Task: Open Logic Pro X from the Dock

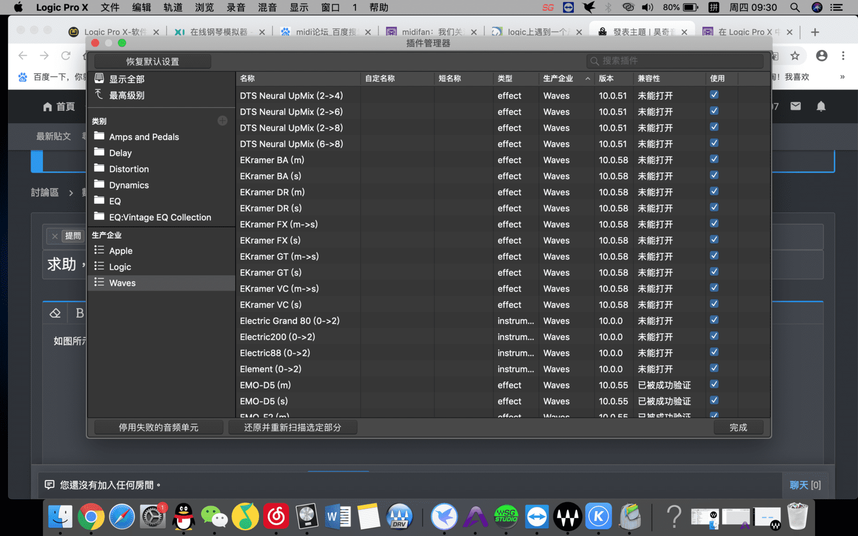Action: click(307, 517)
